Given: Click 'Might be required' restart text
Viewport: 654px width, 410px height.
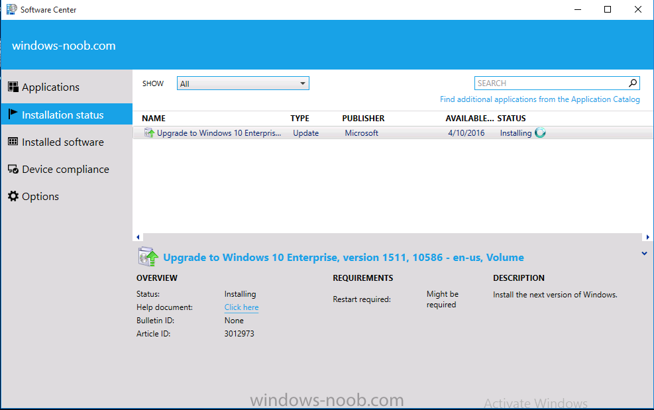Looking at the screenshot, I should (443, 299).
